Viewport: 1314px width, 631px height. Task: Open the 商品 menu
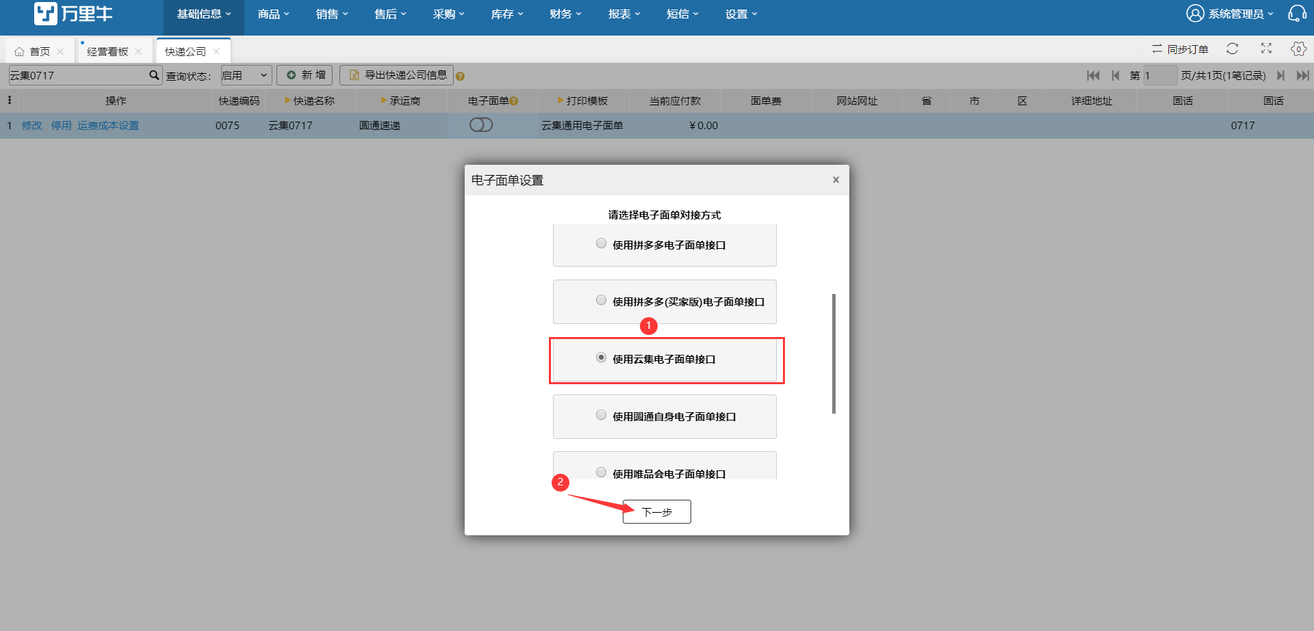click(x=273, y=14)
